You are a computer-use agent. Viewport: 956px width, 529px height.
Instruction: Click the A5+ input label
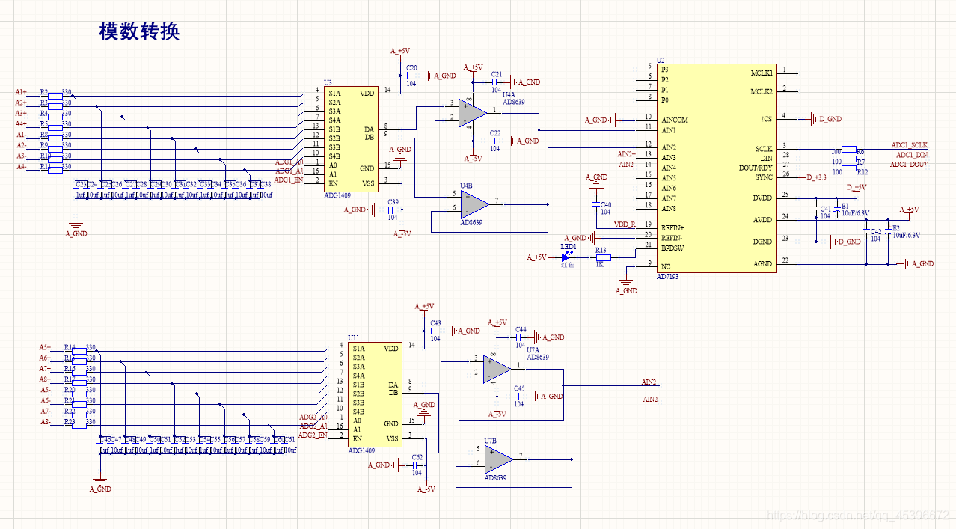tap(45, 347)
